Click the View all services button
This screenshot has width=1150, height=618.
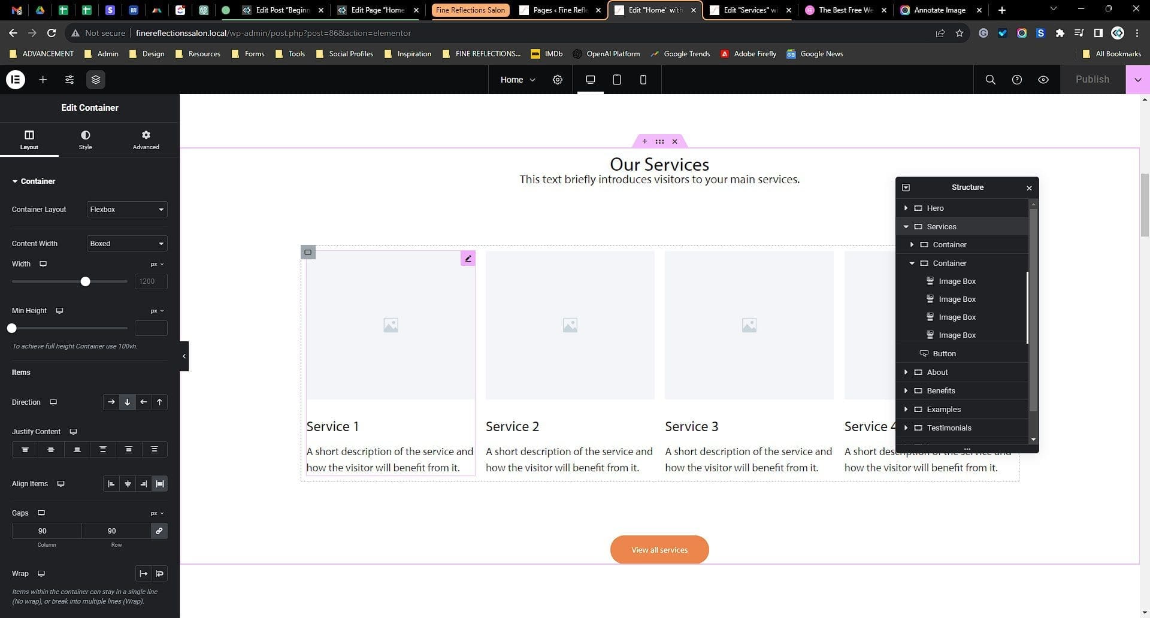pyautogui.click(x=659, y=550)
